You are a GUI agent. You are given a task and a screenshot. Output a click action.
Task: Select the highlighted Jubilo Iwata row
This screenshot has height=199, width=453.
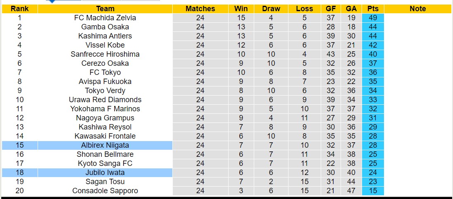105,173
